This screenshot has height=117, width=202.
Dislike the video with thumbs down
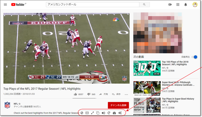89,94
